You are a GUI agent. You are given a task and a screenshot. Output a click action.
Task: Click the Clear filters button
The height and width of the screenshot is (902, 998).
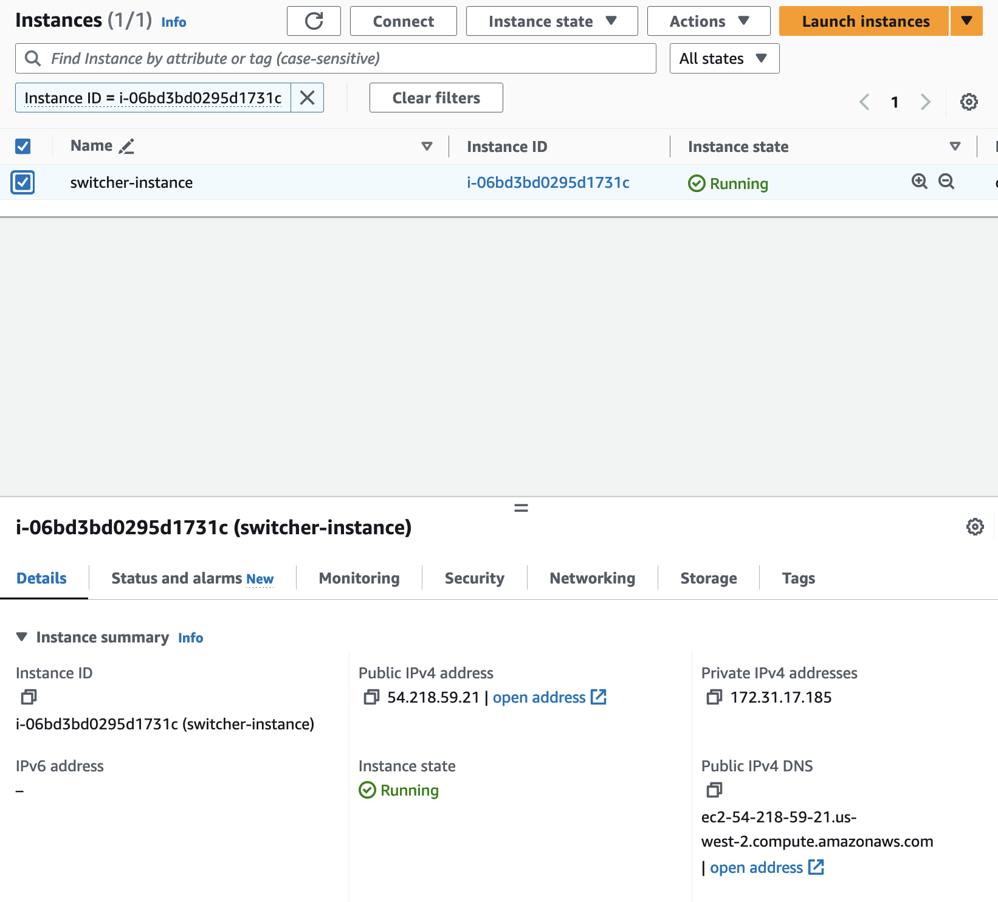pos(436,98)
